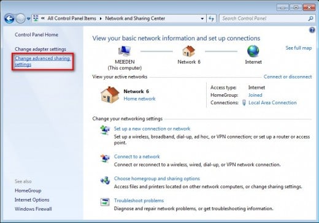
Task: Open Internet Options under See also
Action: click(32, 200)
